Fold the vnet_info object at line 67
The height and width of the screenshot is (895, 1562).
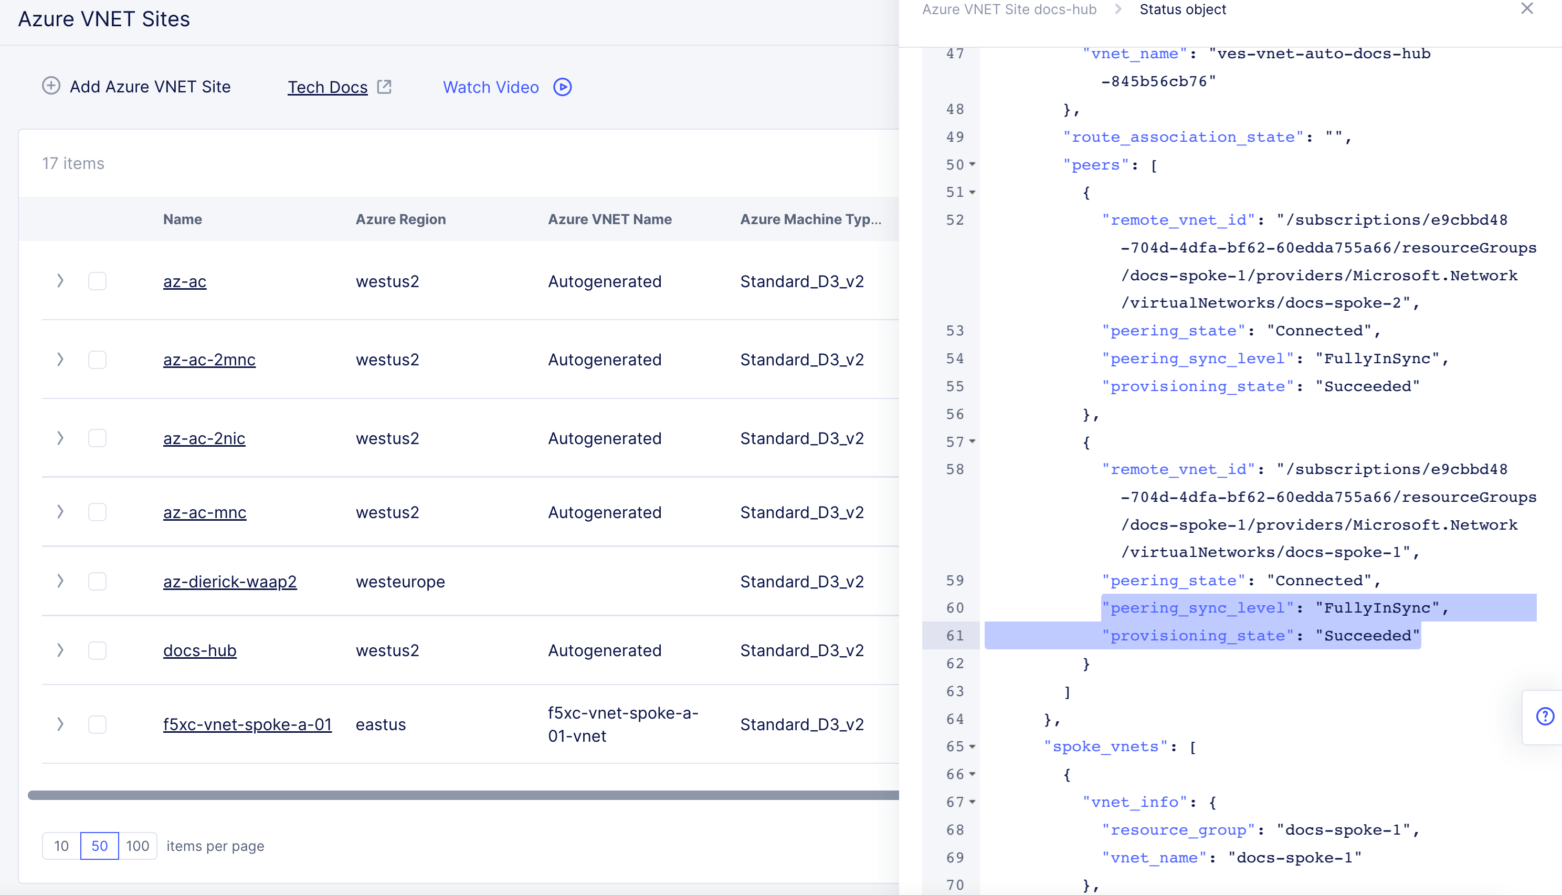click(x=972, y=802)
